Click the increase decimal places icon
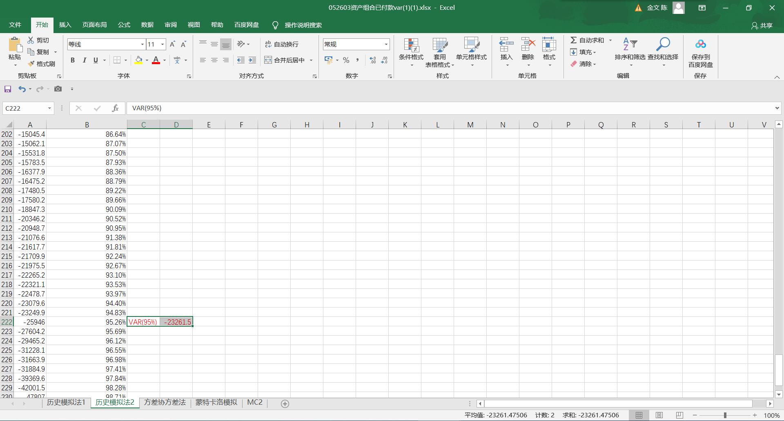Viewport: 784px width, 421px height. 372,60
